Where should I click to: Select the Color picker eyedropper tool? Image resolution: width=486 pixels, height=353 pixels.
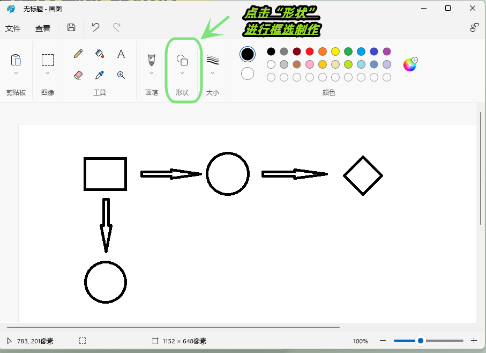(x=100, y=75)
